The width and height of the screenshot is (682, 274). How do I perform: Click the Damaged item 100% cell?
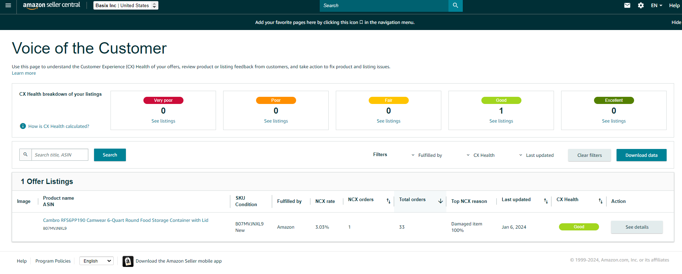click(467, 227)
